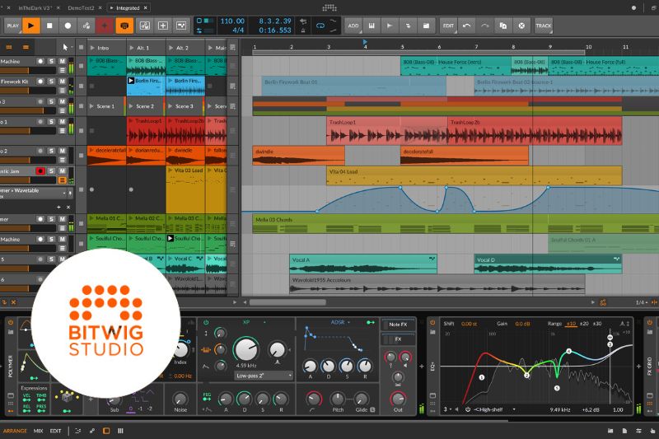This screenshot has height=439, width=659.
Task: Toggle automation write button beside record
Action: click(x=86, y=26)
